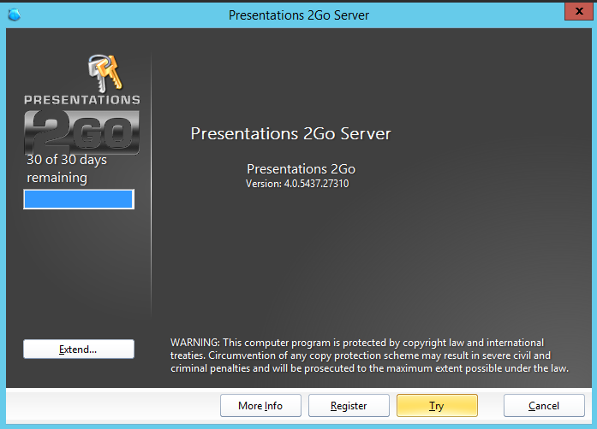Click the window title text in title bar
Screen dimensions: 597x429
pos(298,15)
